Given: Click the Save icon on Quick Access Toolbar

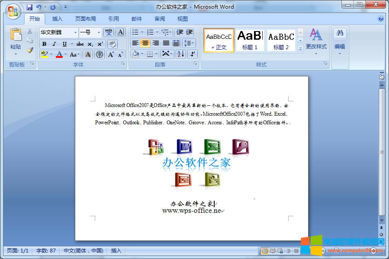Looking at the screenshot, I should (29, 7).
